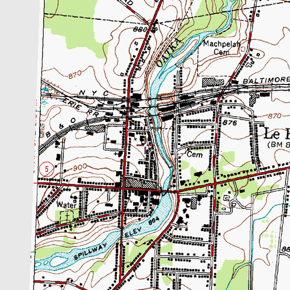Click the SPILLWAY ELEV 864 label
This screenshot has height=290, width=290.
117,238
